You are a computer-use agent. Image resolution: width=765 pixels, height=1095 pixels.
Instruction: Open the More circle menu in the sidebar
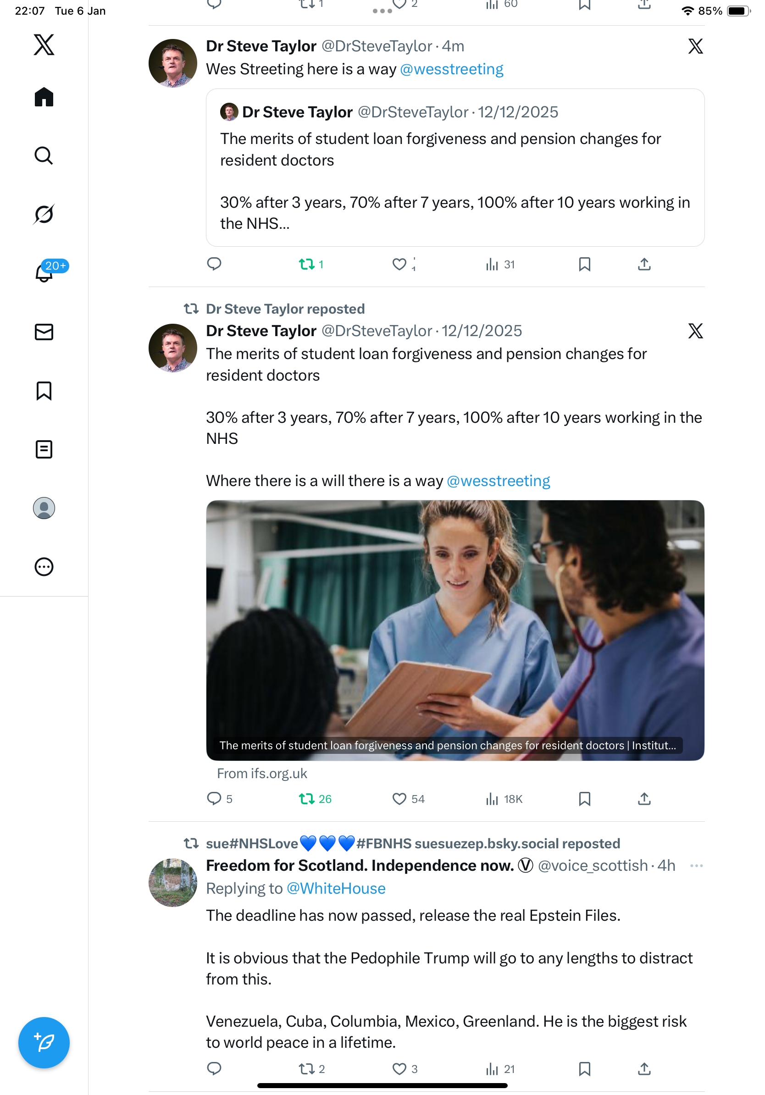44,567
